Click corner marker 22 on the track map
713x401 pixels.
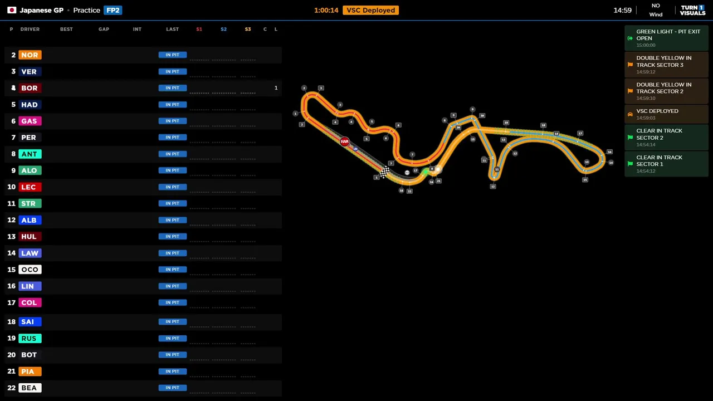409,191
